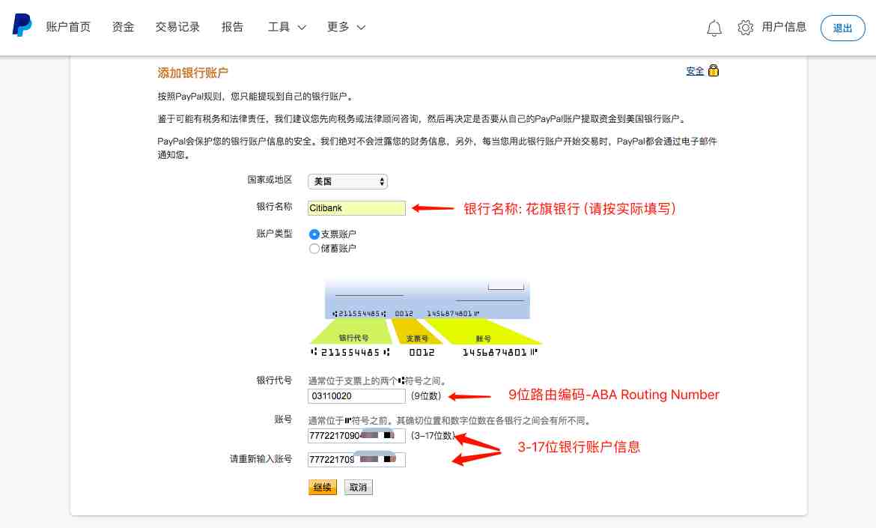This screenshot has width=876, height=528.
Task: Expand the 更多 menu
Action: (x=346, y=27)
